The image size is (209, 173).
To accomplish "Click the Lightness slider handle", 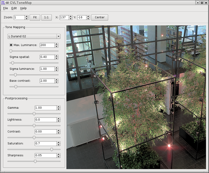I will click(x=34, y=125).
